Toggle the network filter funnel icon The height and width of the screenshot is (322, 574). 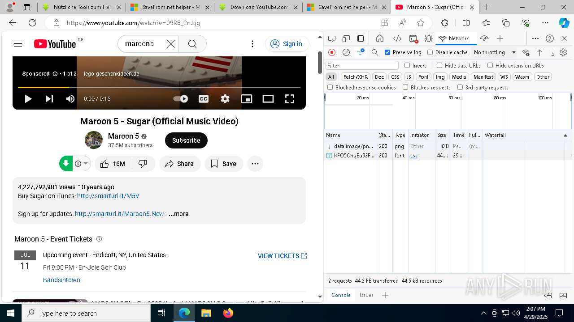(361, 52)
